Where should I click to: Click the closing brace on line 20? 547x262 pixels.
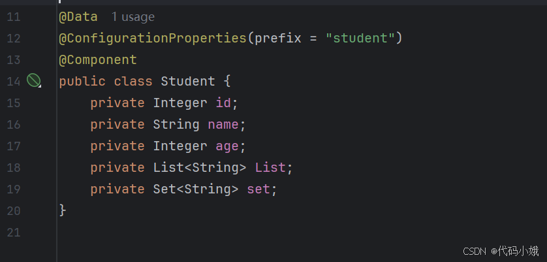pos(63,210)
